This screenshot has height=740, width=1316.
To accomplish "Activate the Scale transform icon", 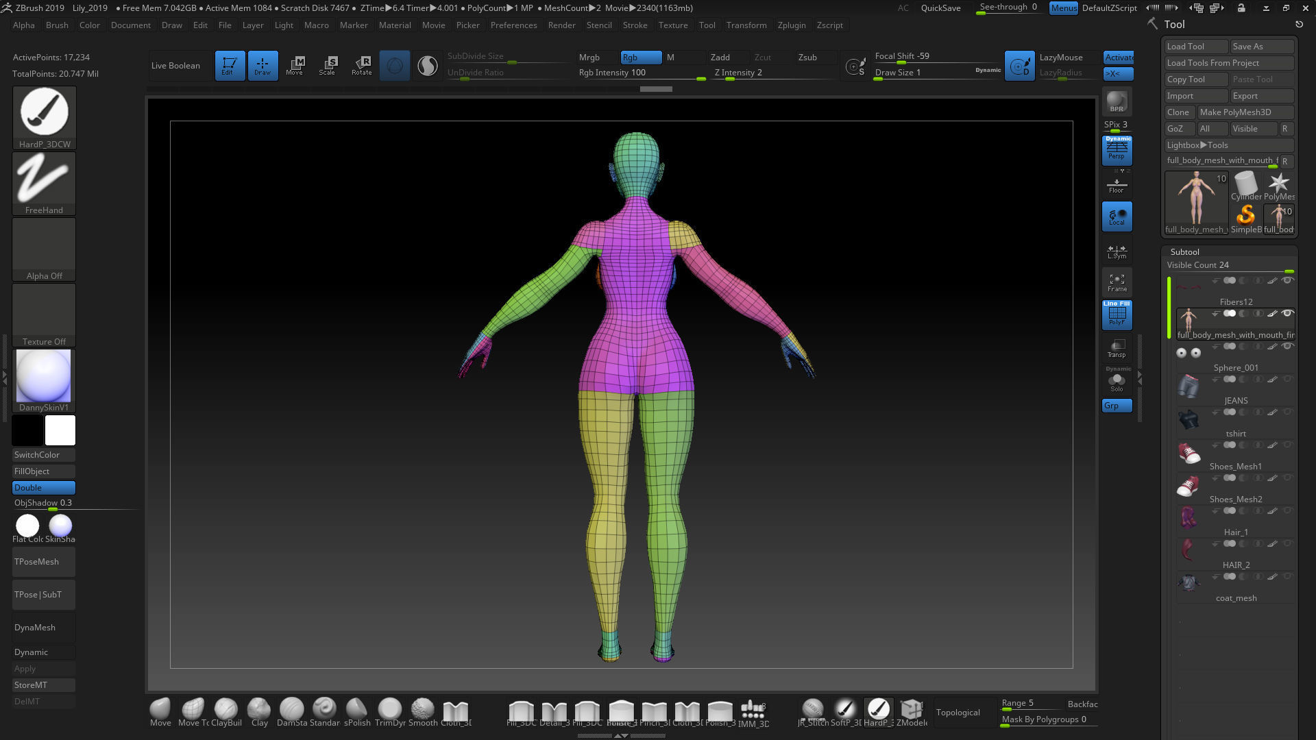I will [328, 66].
